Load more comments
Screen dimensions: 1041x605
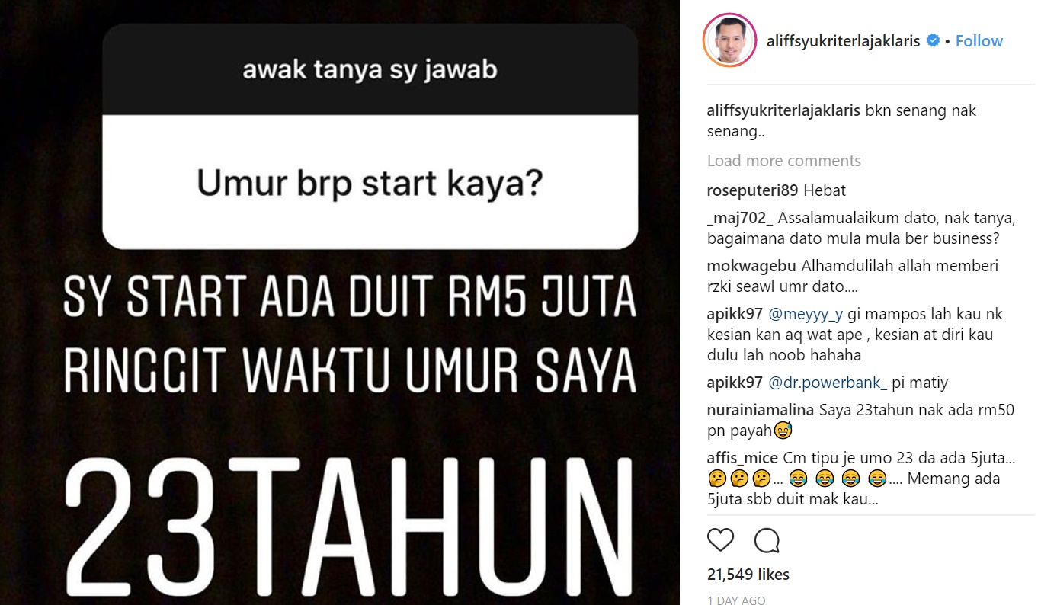784,161
